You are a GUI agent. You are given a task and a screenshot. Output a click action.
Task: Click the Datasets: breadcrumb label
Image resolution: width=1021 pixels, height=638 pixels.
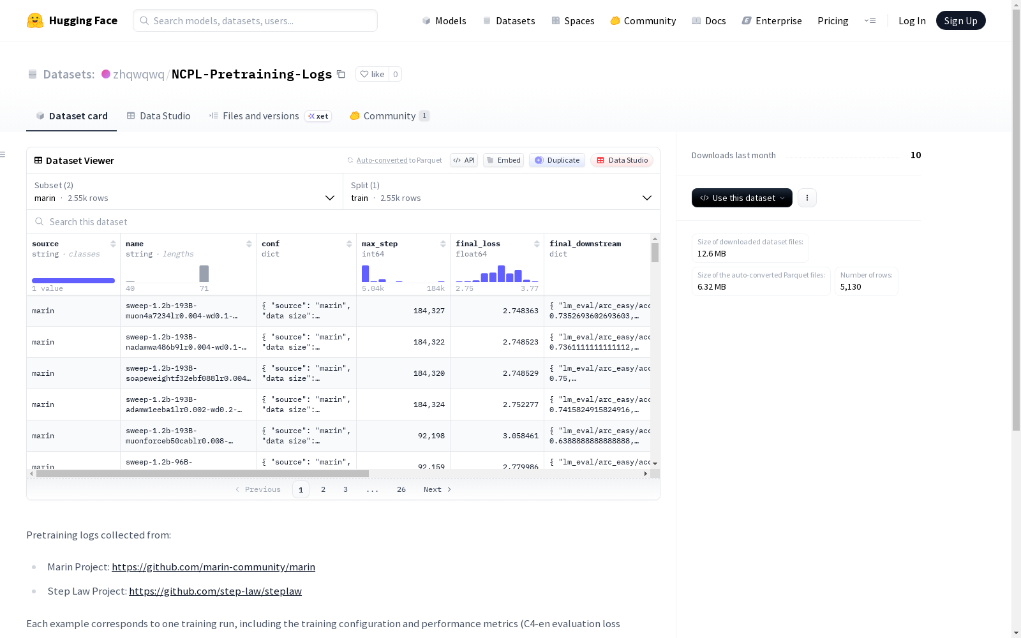[x=69, y=74]
